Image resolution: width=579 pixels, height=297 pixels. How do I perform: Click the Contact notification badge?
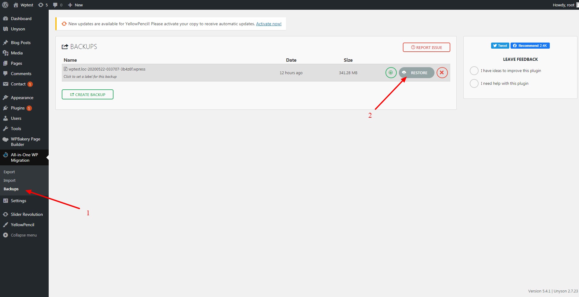[30, 84]
